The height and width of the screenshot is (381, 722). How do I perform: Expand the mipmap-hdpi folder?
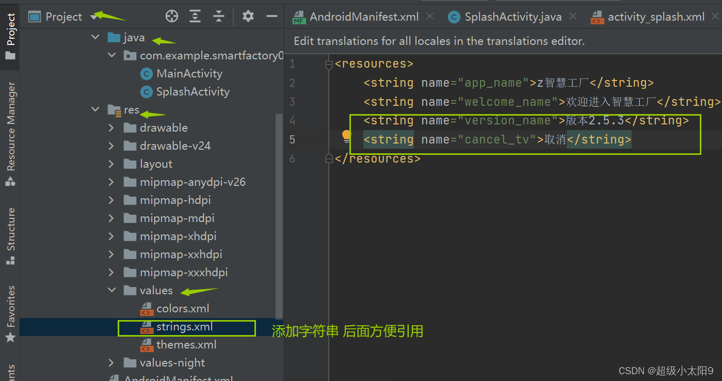tap(111, 200)
